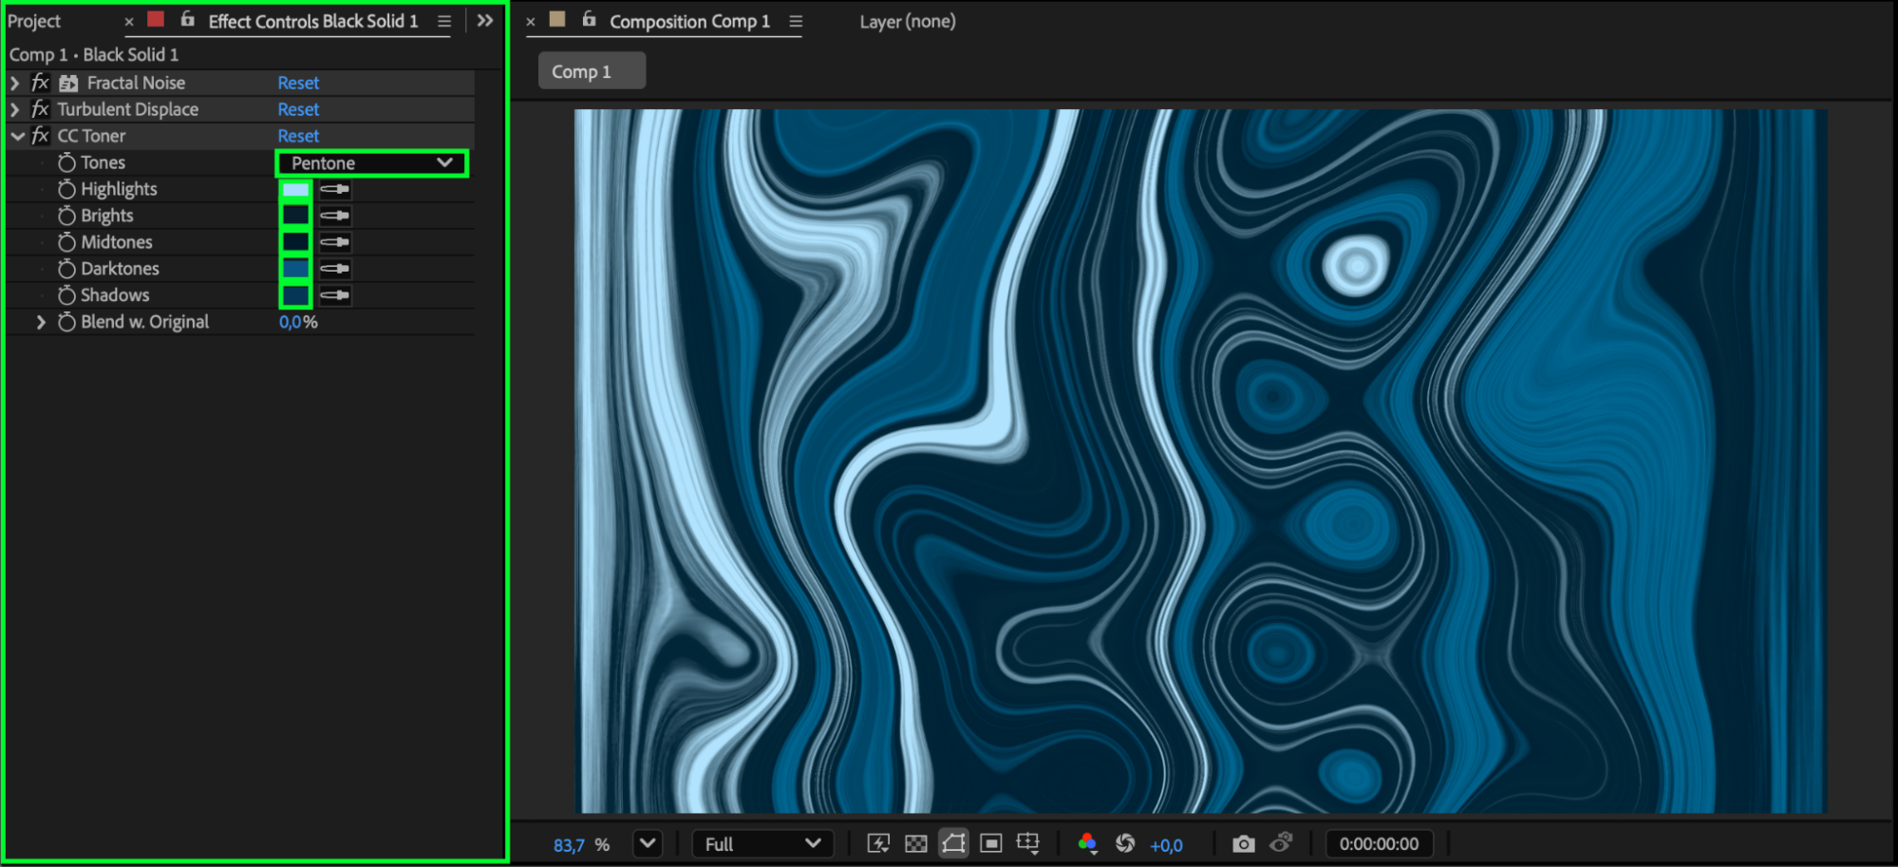The width and height of the screenshot is (1898, 867).
Task: Click the tan label square of Composition
Action: point(558,19)
